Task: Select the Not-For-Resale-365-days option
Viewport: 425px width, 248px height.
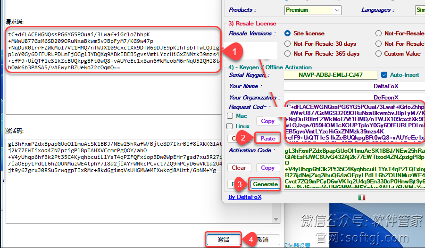Action: click(288, 54)
